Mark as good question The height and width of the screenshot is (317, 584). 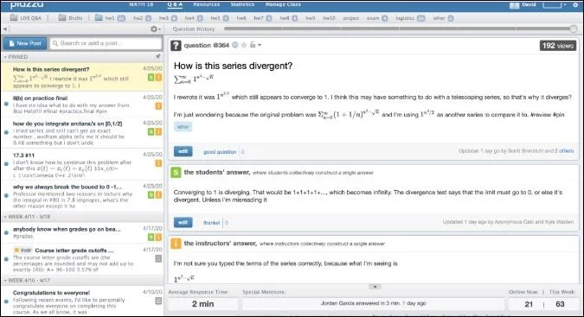tap(220, 152)
